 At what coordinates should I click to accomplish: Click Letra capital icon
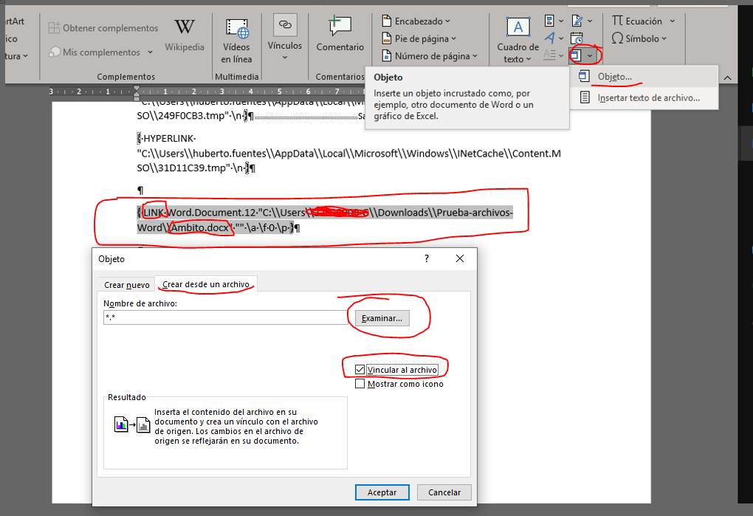[x=549, y=55]
